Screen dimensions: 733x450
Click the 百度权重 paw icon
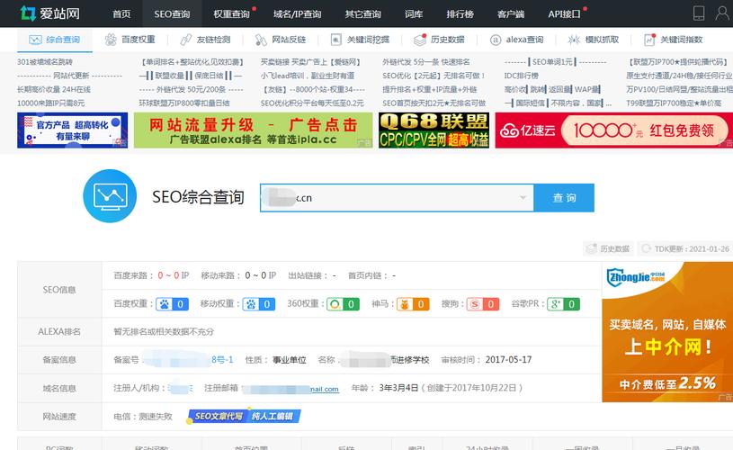[x=111, y=40]
